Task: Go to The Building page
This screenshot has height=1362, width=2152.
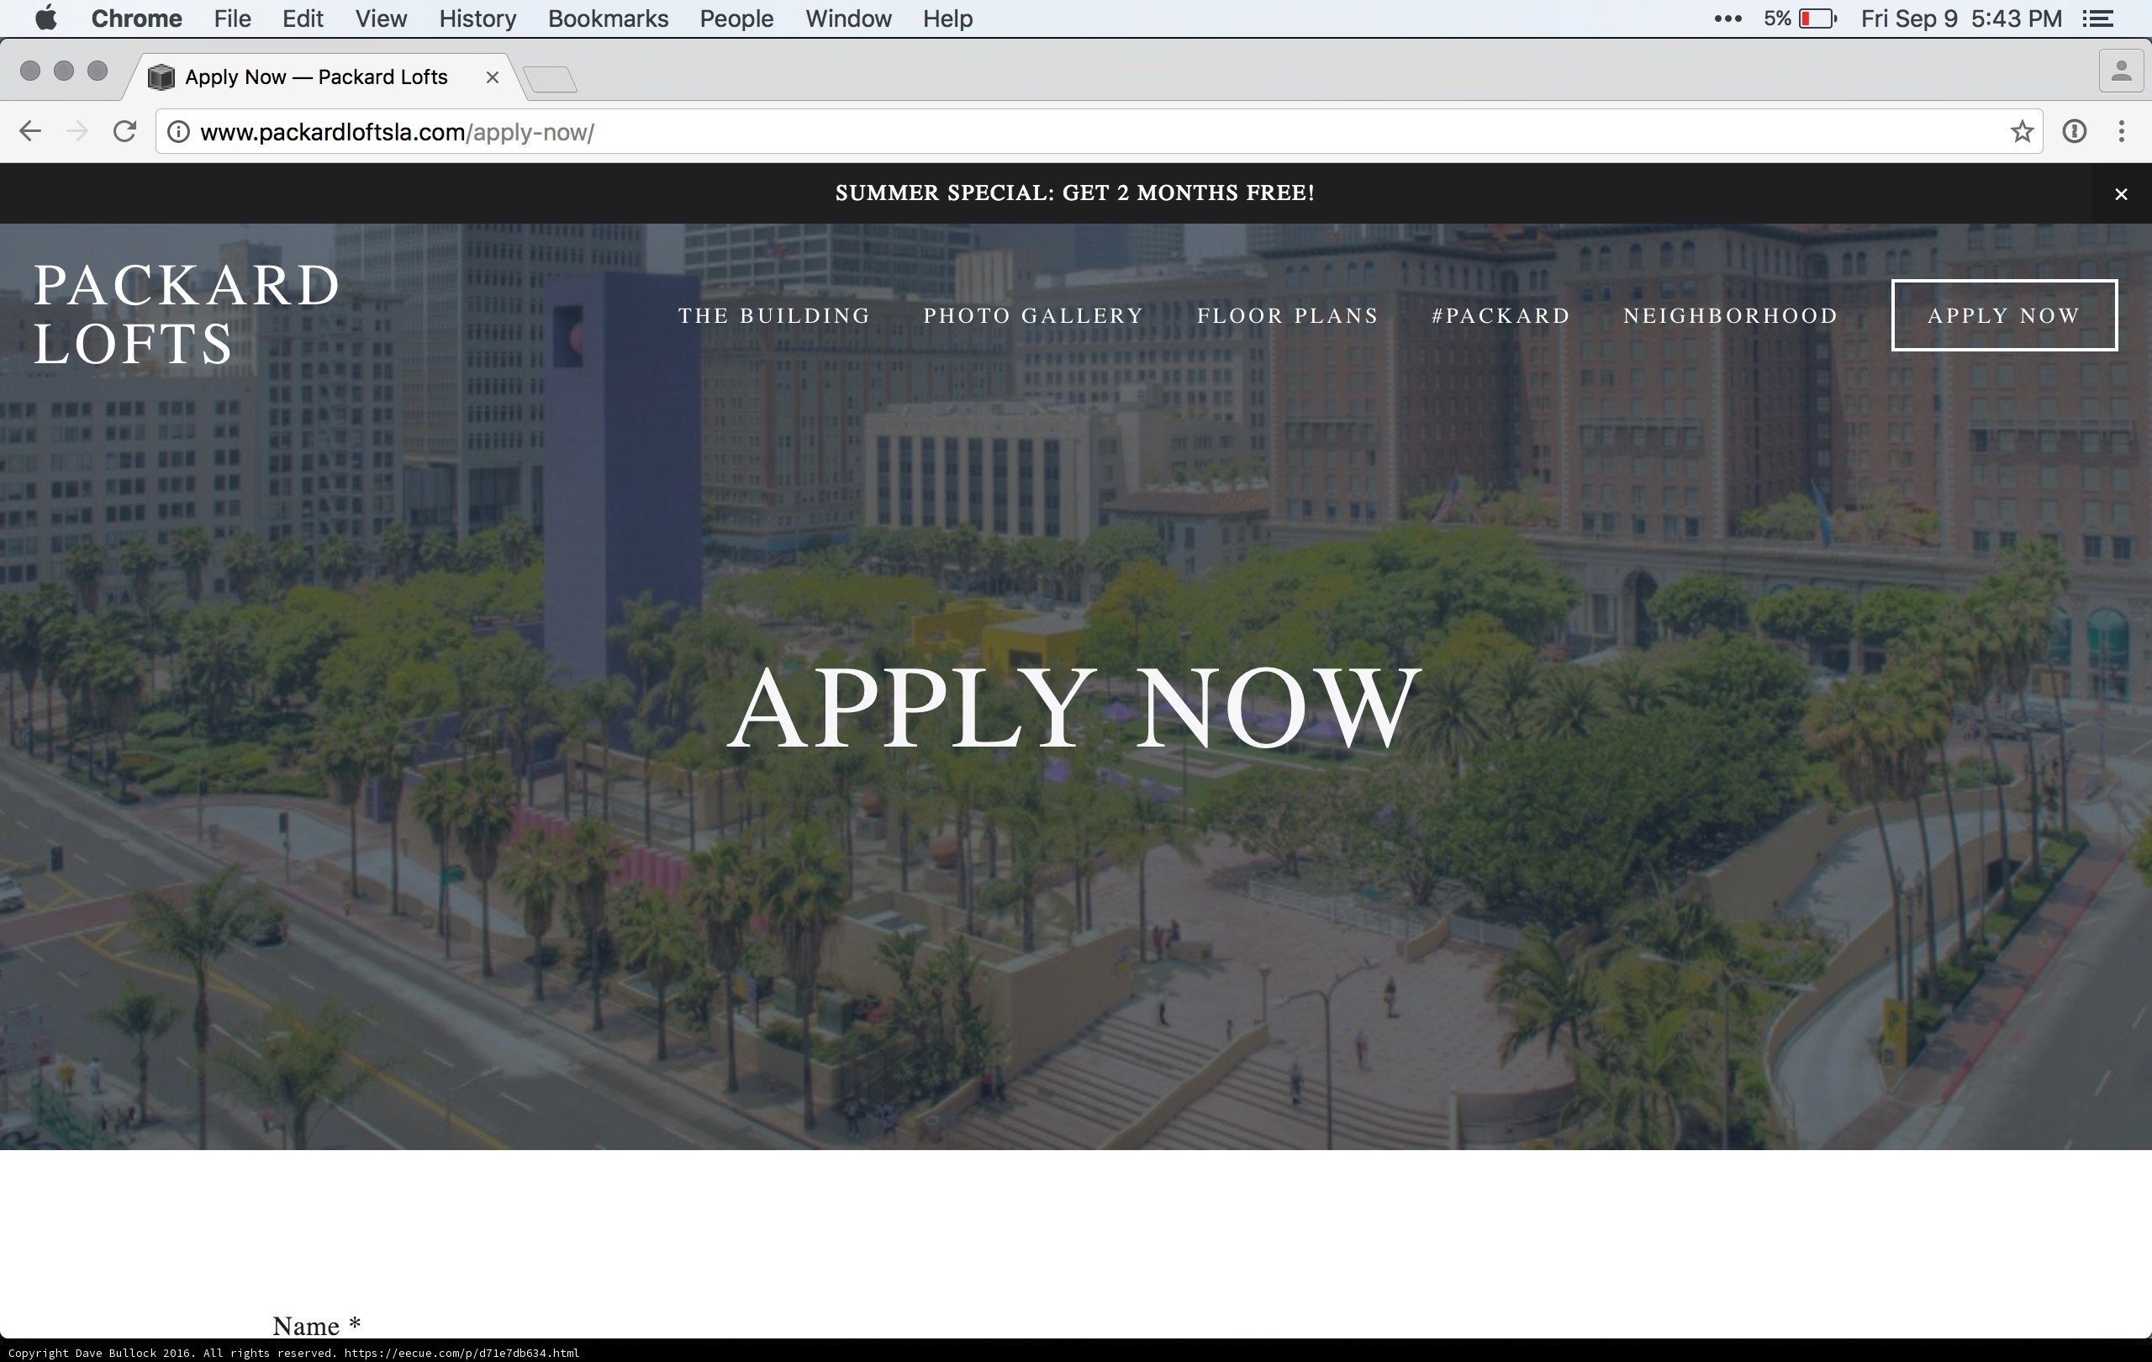Action: coord(774,315)
